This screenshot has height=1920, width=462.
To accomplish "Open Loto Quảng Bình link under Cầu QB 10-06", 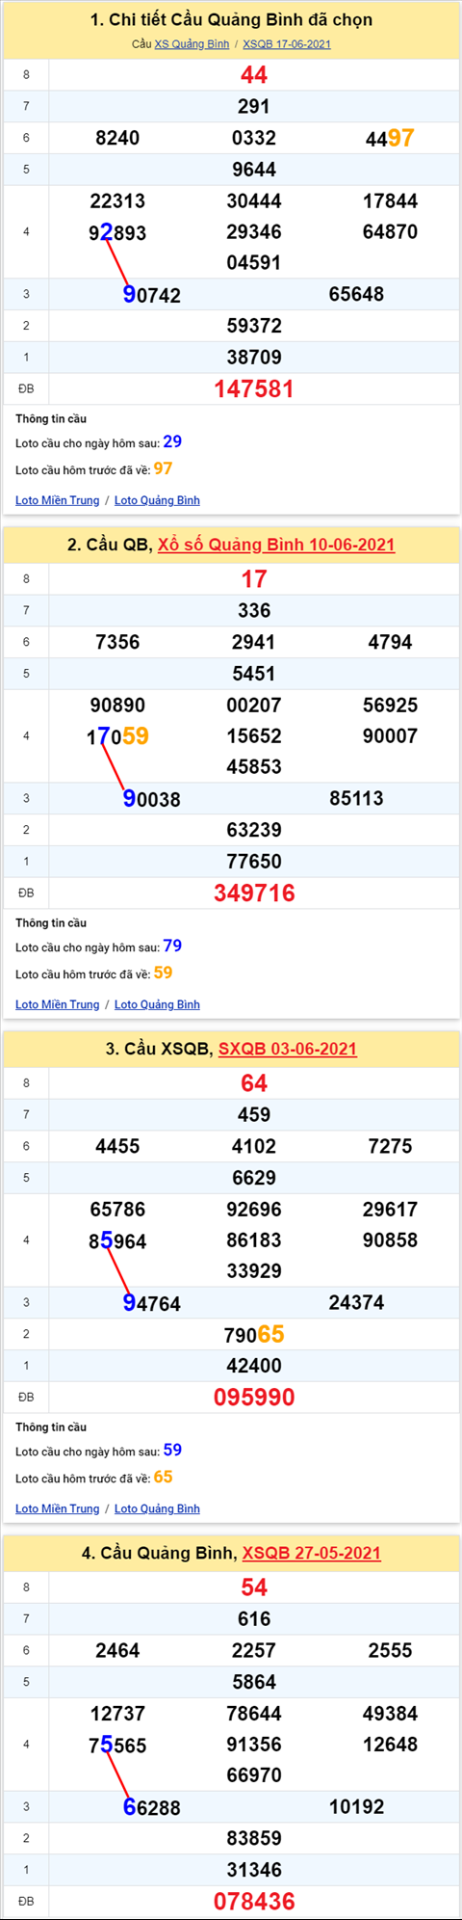I will click(x=157, y=1004).
